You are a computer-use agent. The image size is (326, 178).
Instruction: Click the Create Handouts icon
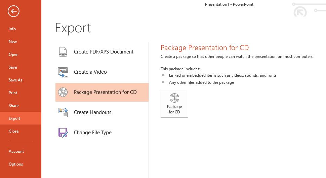(x=63, y=112)
